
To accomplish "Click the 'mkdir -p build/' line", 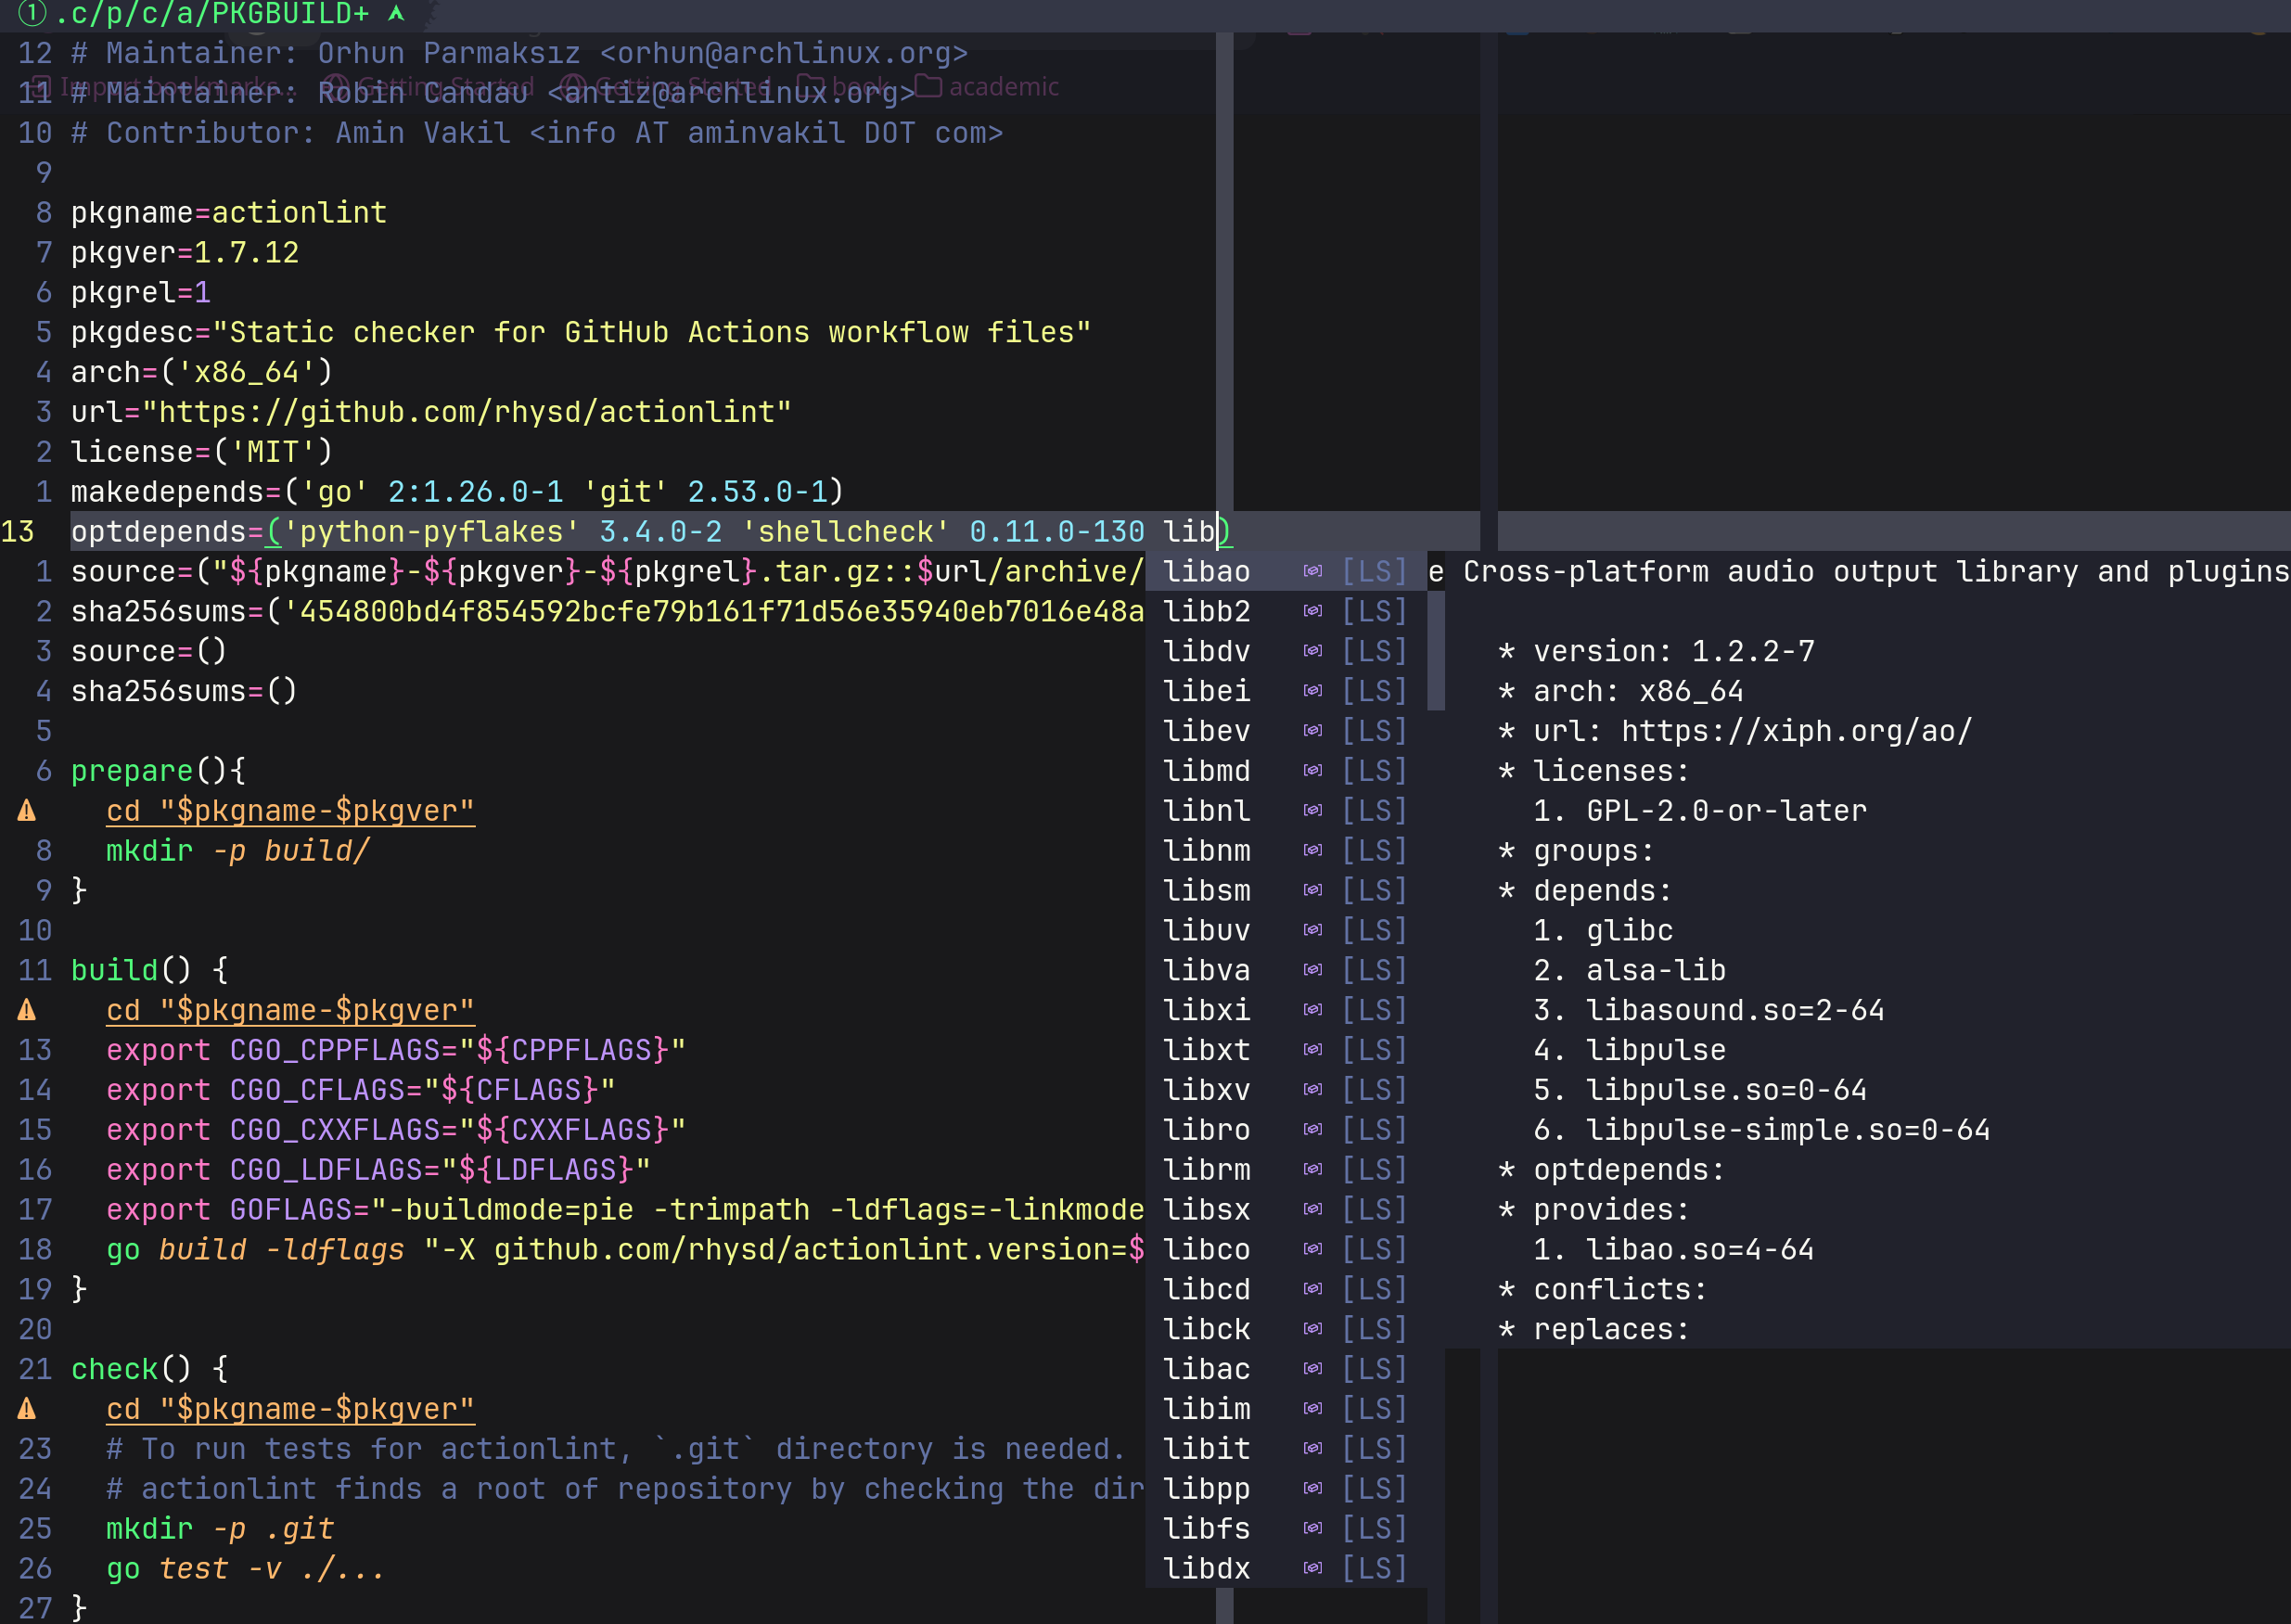I will [238, 850].
